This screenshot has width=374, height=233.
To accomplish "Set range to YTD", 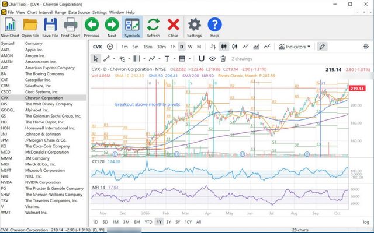I will (148, 222).
